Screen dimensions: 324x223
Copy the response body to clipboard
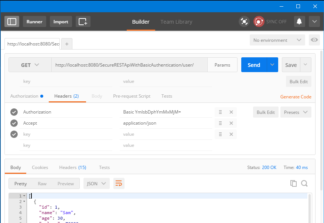click(293, 183)
